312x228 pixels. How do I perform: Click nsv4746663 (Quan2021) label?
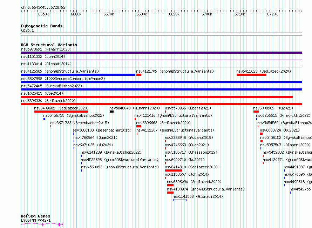pyautogui.click(x=187, y=145)
